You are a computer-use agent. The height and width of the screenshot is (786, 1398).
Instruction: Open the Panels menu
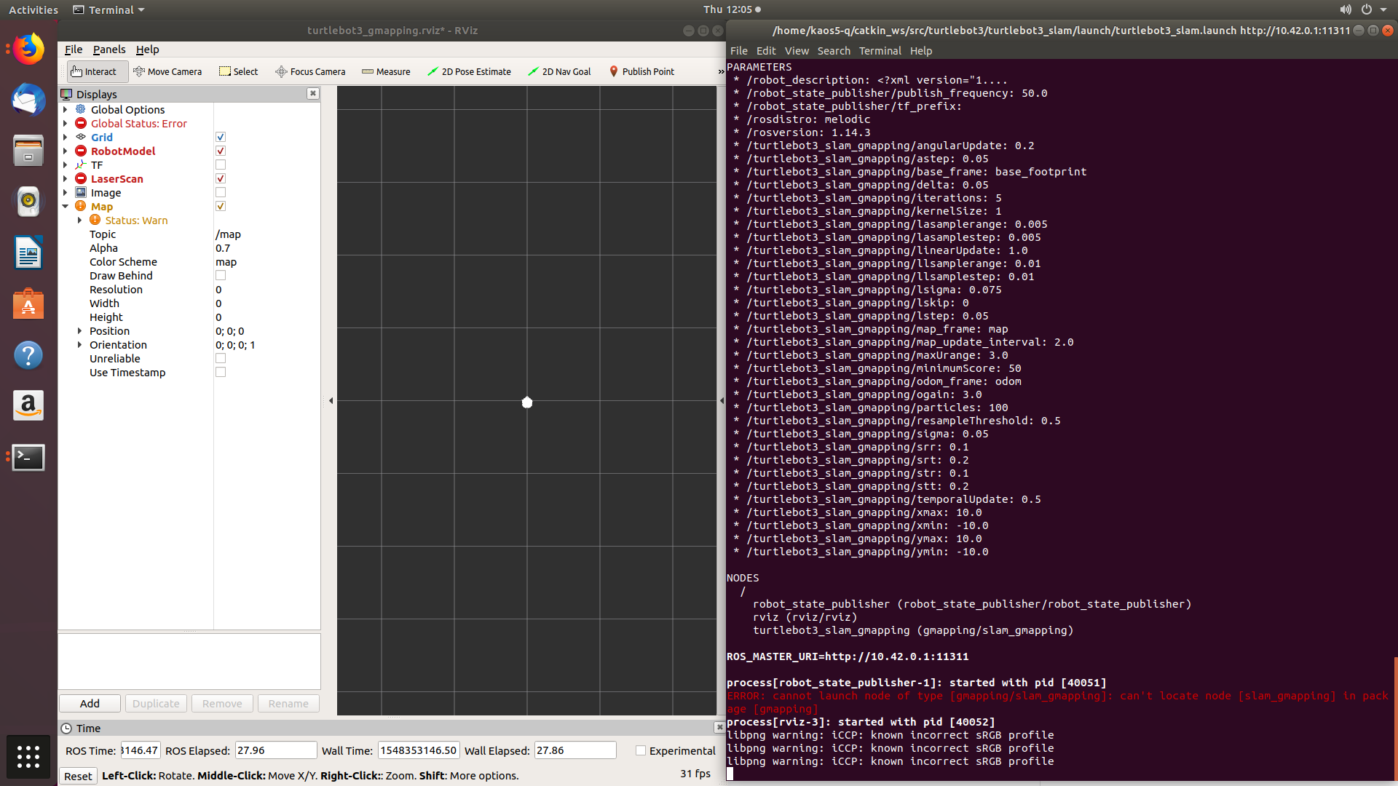click(108, 49)
